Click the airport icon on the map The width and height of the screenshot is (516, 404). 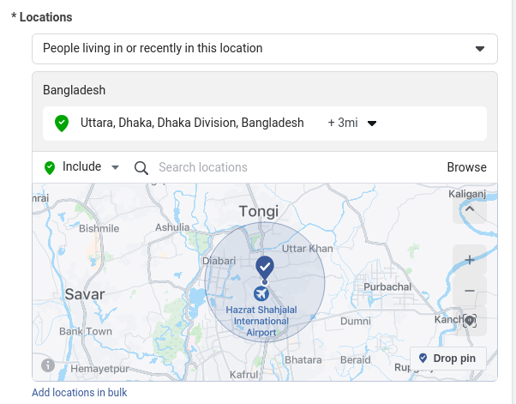tap(261, 294)
